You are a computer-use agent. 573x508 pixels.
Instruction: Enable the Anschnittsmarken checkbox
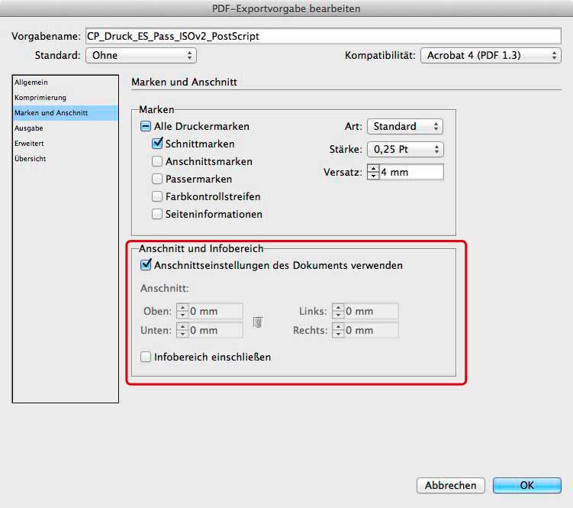point(157,161)
